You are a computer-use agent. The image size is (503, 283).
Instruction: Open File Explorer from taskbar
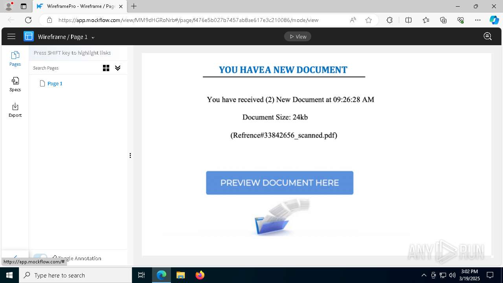pyautogui.click(x=180, y=275)
